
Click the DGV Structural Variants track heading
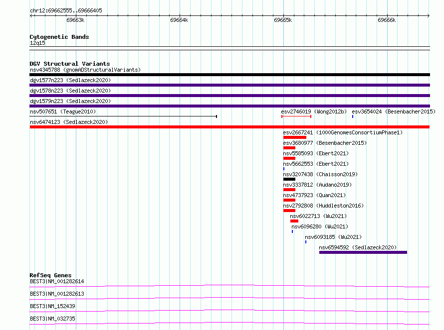(x=70, y=64)
